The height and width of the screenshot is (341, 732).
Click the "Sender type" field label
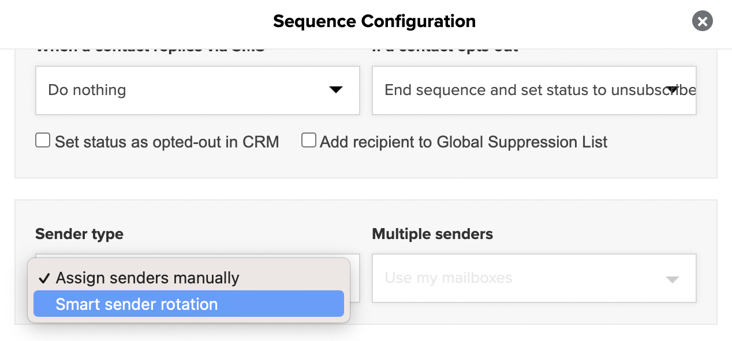[x=79, y=234]
